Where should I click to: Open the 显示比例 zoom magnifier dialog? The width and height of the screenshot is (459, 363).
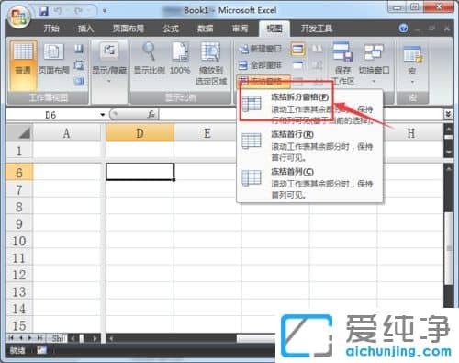pyautogui.click(x=150, y=59)
